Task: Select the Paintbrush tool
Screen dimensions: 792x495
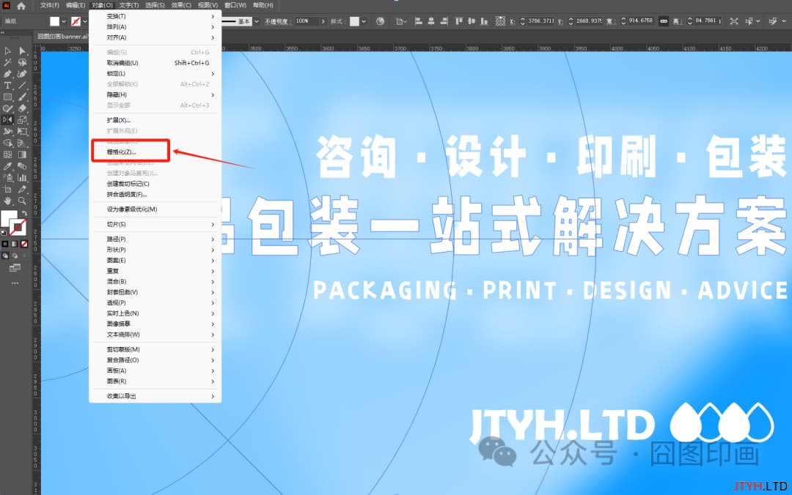Action: coord(22,97)
